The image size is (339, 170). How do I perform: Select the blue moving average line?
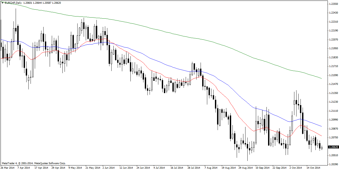[159, 62]
